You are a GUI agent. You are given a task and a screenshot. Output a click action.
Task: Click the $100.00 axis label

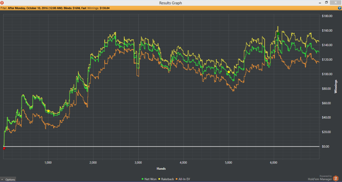[327, 74]
